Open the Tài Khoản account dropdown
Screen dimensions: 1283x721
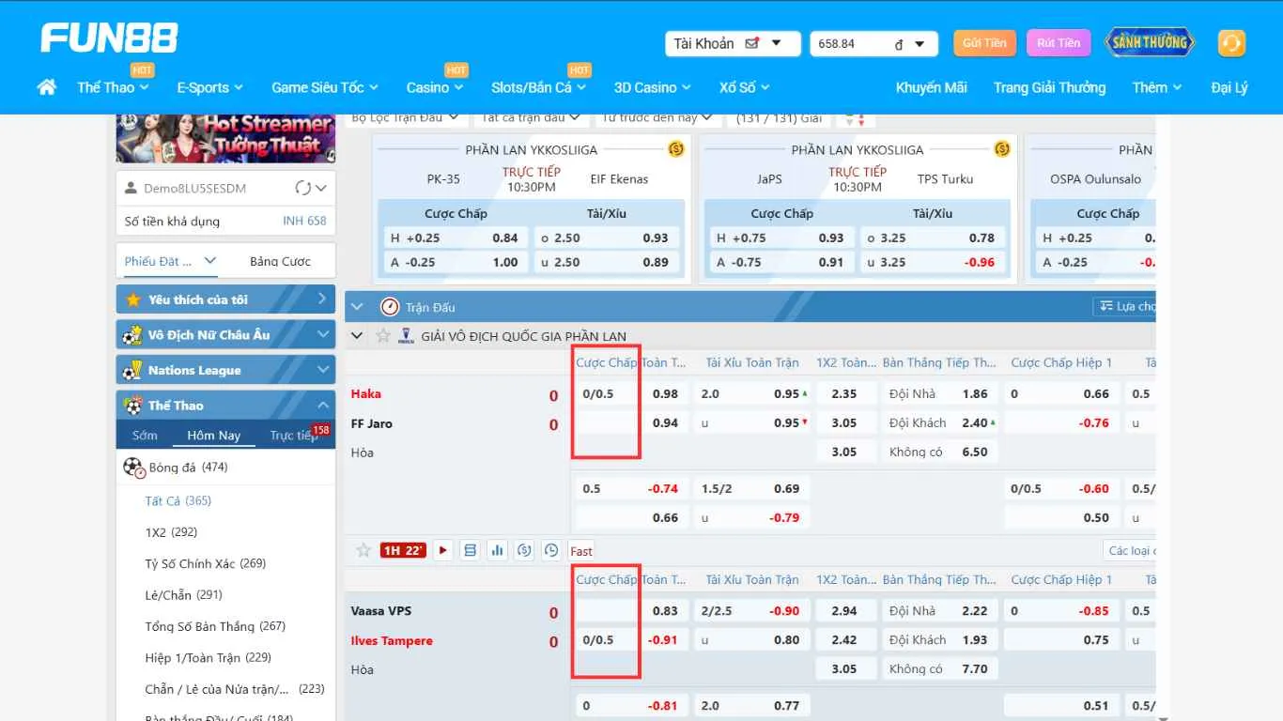pyautogui.click(x=733, y=43)
